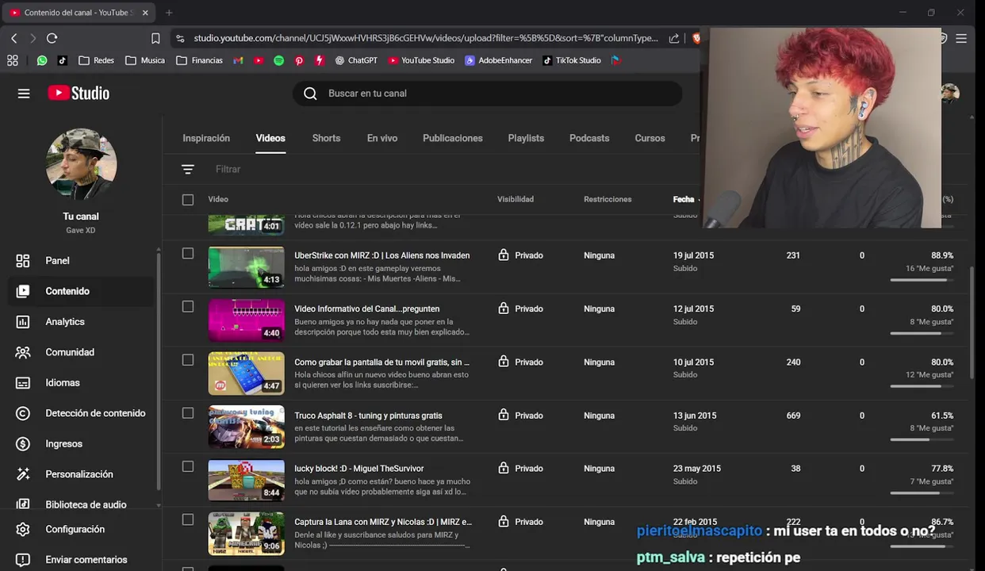Open Truco Asphalt 8 video title
The width and height of the screenshot is (985, 571).
pos(368,416)
